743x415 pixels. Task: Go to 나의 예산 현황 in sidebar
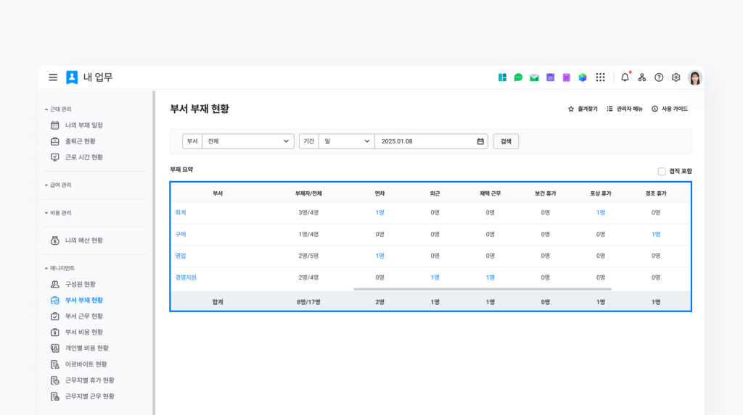84,240
